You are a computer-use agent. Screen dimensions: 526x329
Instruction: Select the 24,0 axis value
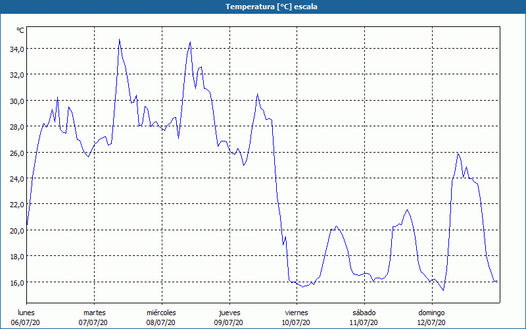17,179
